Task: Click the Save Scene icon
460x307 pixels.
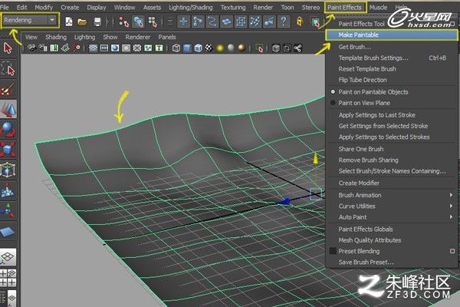Action: (x=97, y=21)
